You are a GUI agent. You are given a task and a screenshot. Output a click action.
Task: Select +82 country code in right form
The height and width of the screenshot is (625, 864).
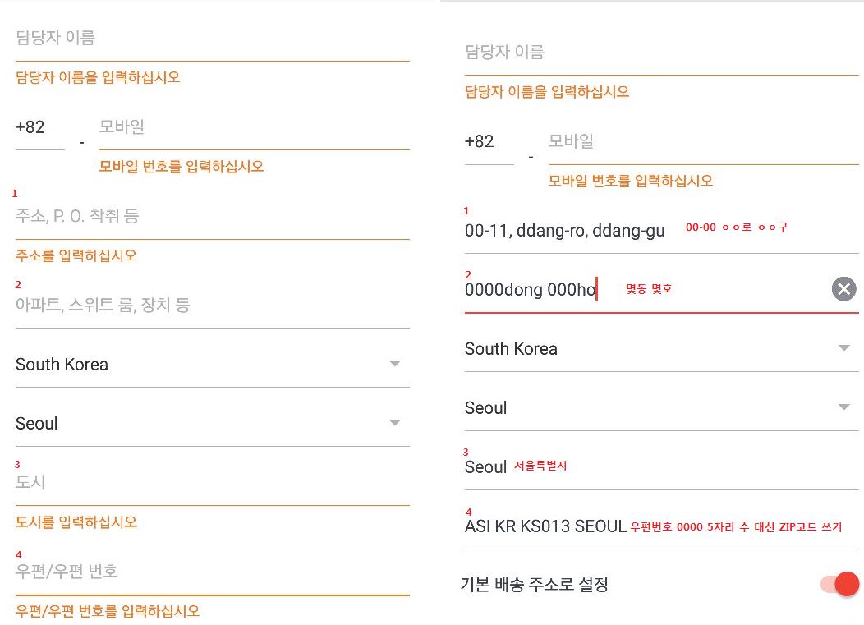(489, 141)
